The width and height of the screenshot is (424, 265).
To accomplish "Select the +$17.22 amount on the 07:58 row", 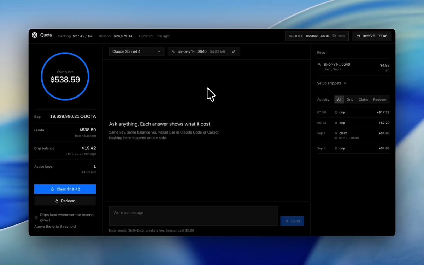I will [383, 112].
